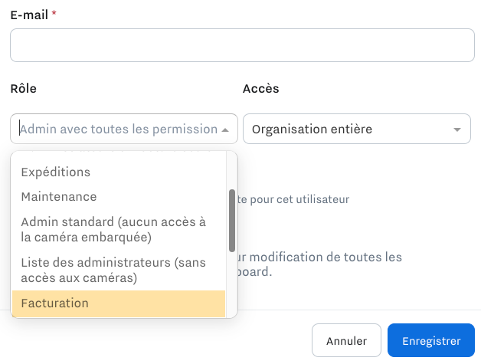The width and height of the screenshot is (481, 364).
Task: Click the Accès dropdown caret arrow
Action: (x=458, y=130)
